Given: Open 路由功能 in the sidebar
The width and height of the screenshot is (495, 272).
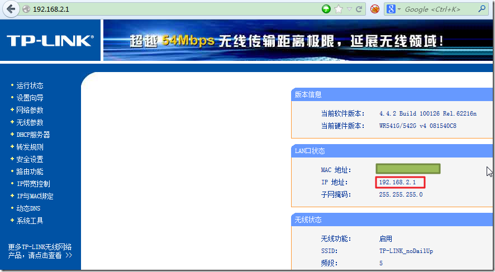Looking at the screenshot, I should click(x=30, y=171).
